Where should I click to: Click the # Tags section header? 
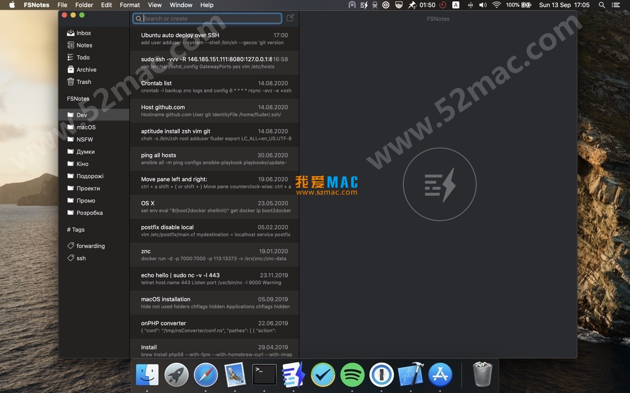pyautogui.click(x=76, y=229)
